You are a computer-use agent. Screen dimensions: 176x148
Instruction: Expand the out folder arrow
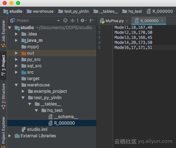(16, 53)
